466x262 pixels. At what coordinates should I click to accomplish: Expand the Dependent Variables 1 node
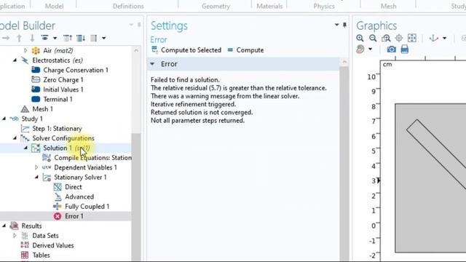(36, 167)
